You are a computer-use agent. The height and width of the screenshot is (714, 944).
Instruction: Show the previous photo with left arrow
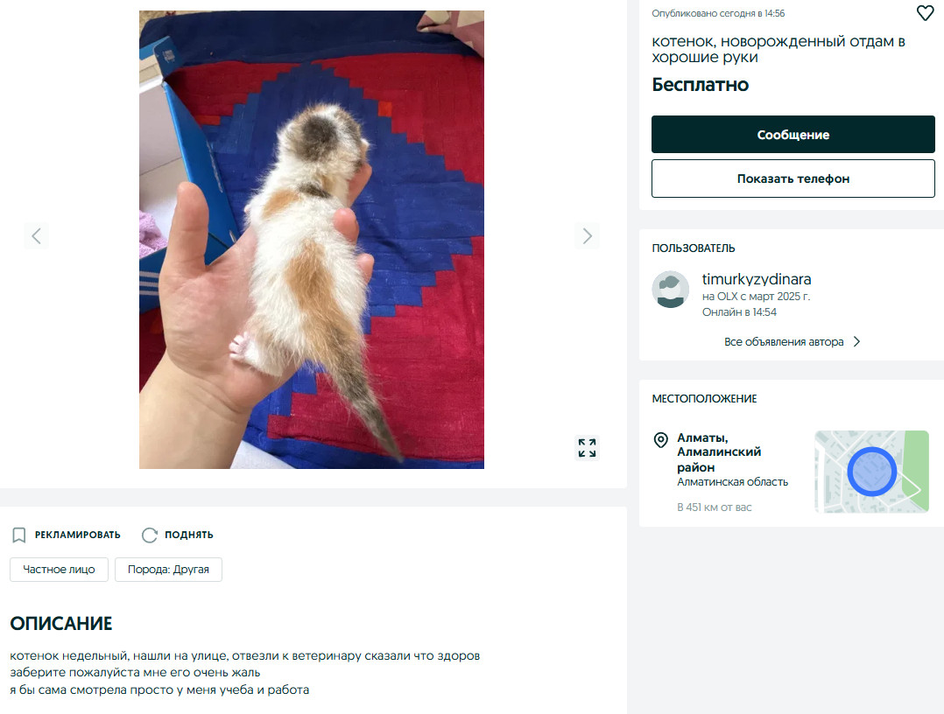click(x=36, y=235)
